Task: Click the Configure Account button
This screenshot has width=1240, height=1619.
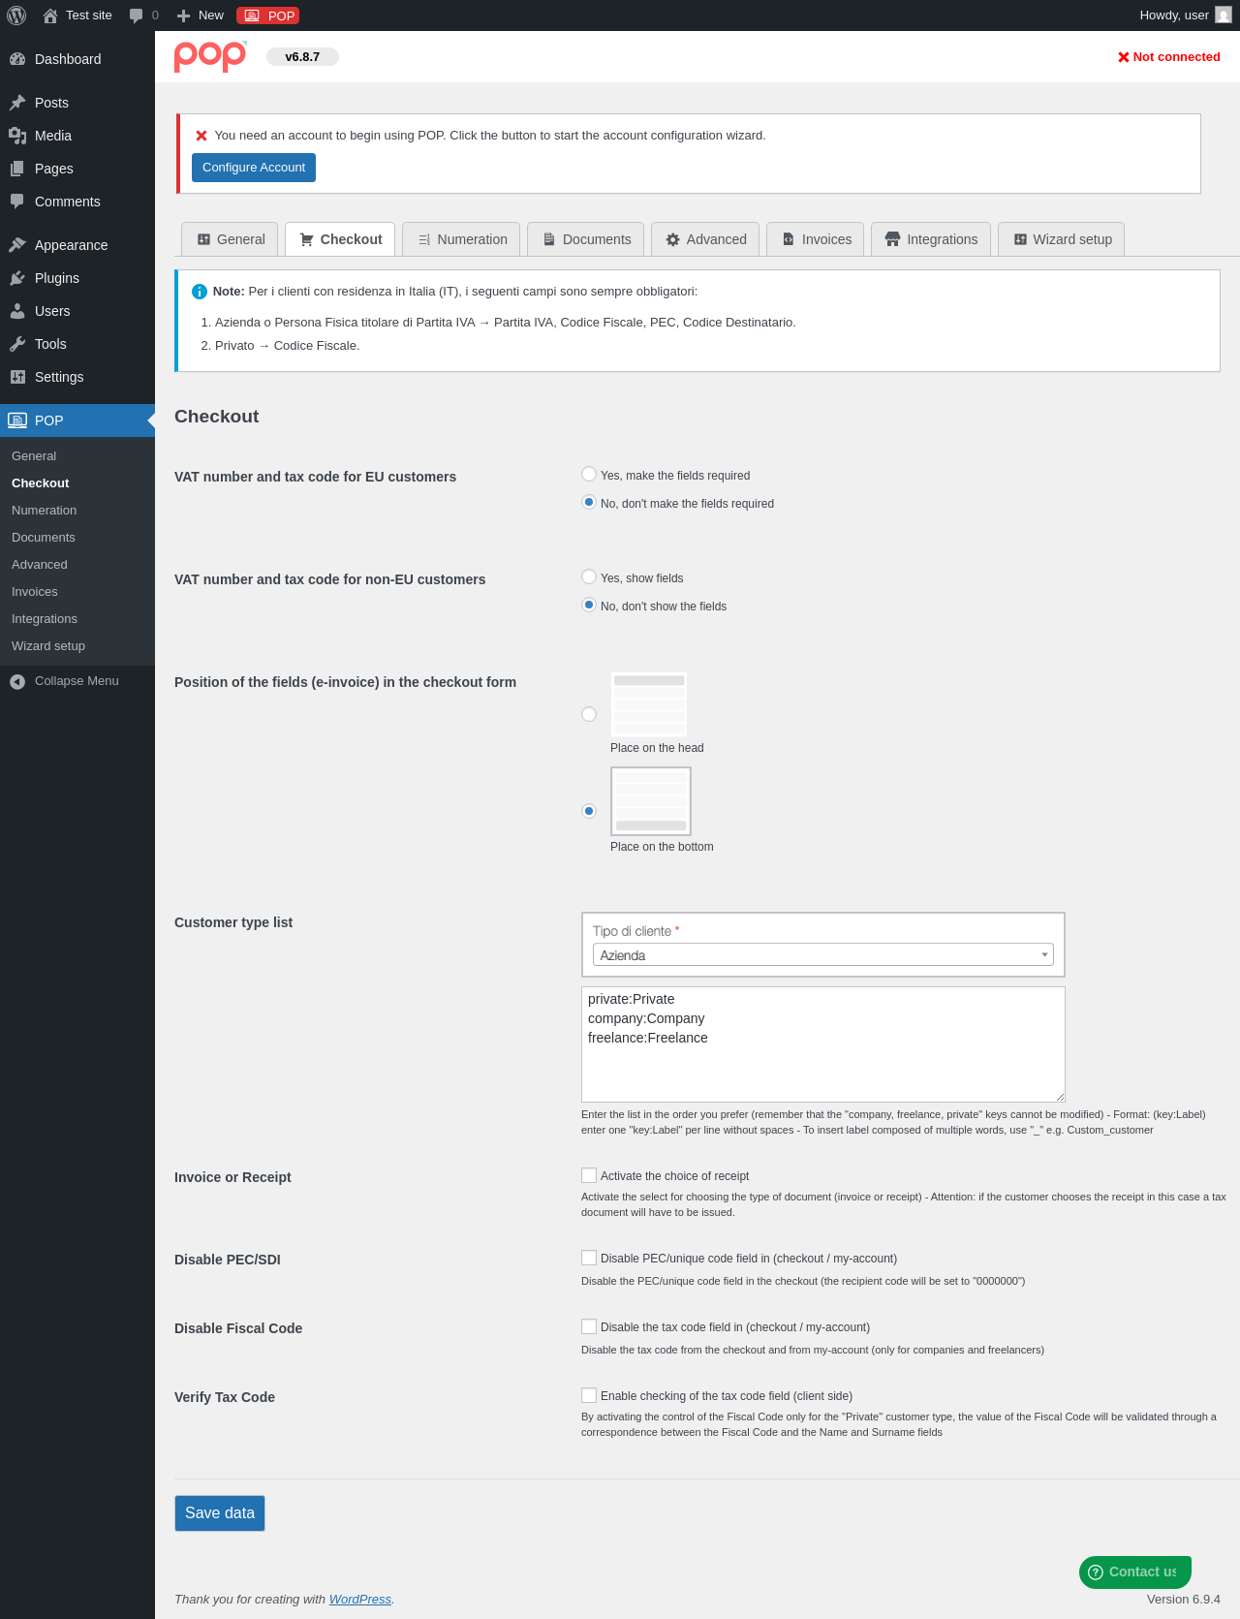Action: [254, 168]
